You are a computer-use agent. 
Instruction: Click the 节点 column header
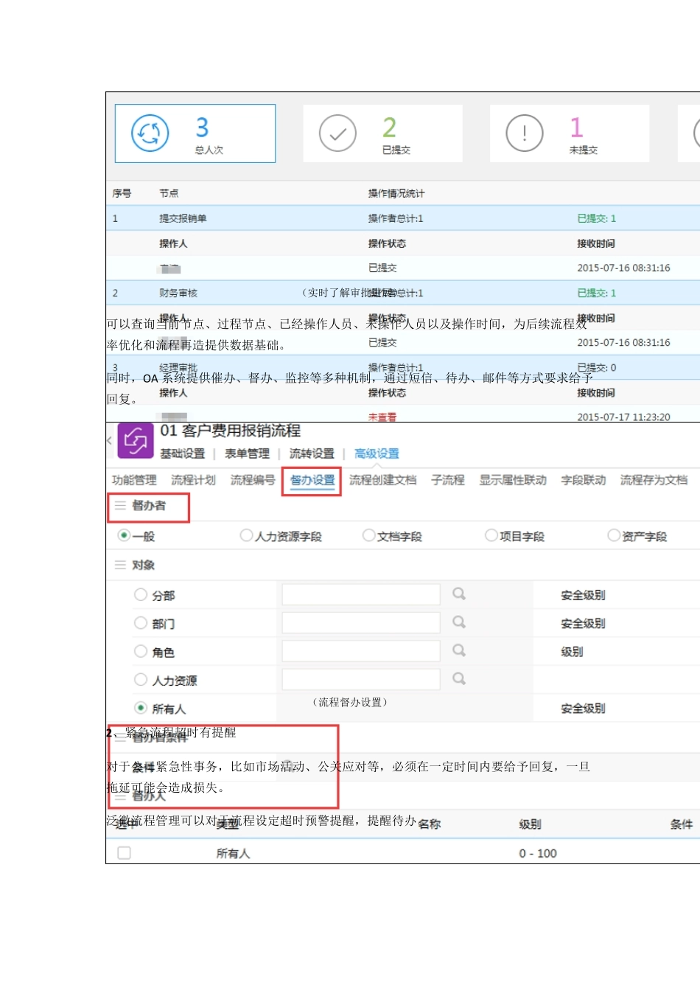point(169,193)
